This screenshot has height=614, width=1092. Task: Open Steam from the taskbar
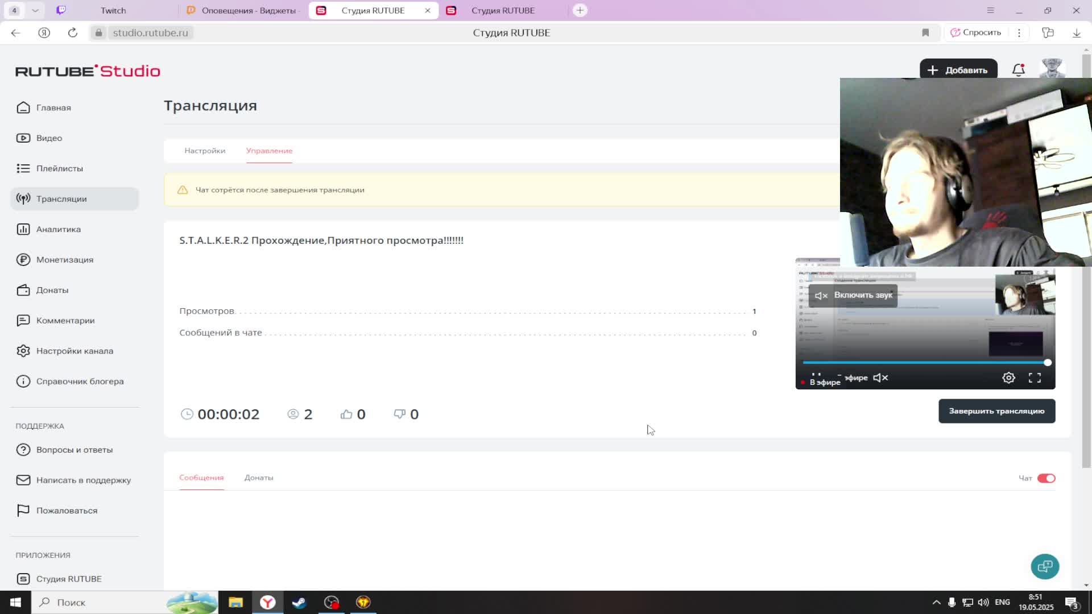299,602
